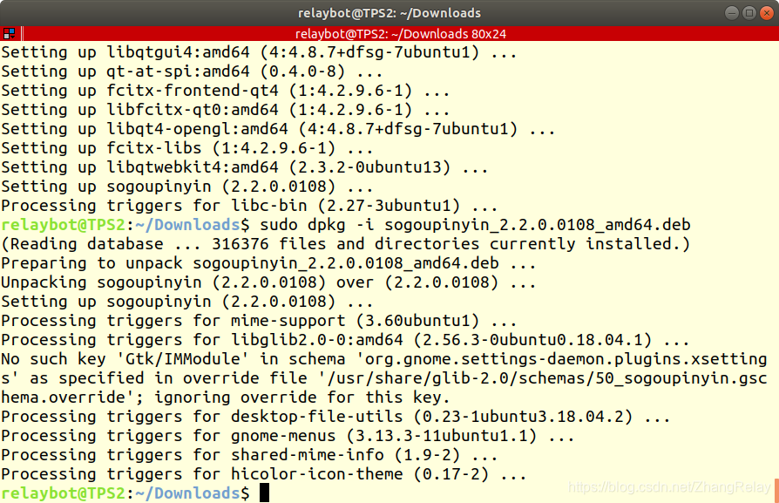Maximize the terminal window
Image resolution: width=779 pixels, height=503 pixels.
(749, 13)
